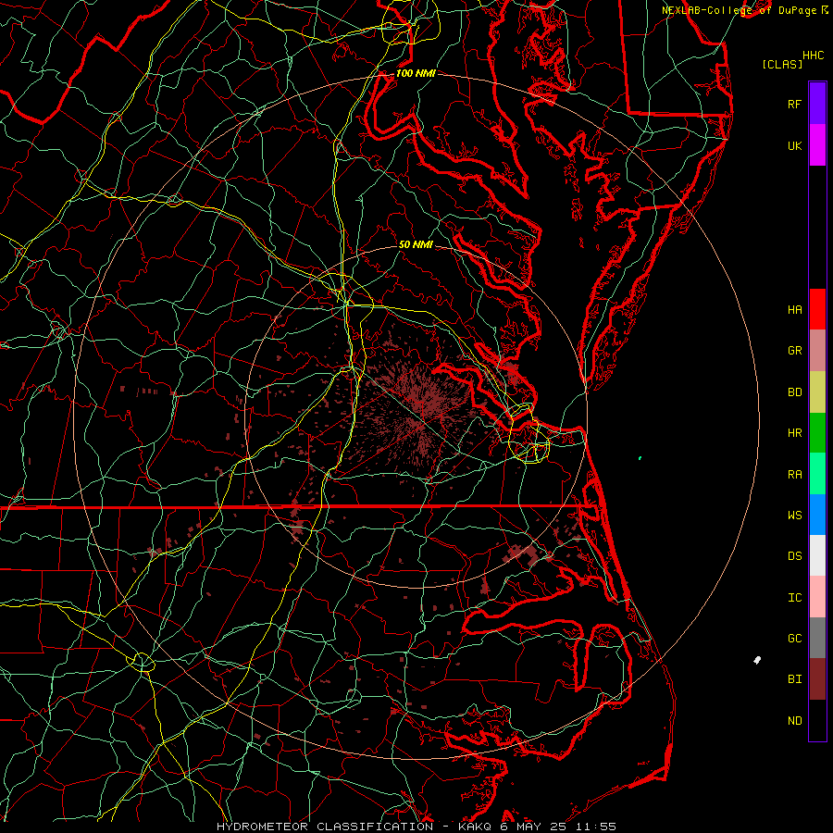833x833 pixels.
Task: Click the 50 NMI range ring label
Action: pyautogui.click(x=416, y=244)
